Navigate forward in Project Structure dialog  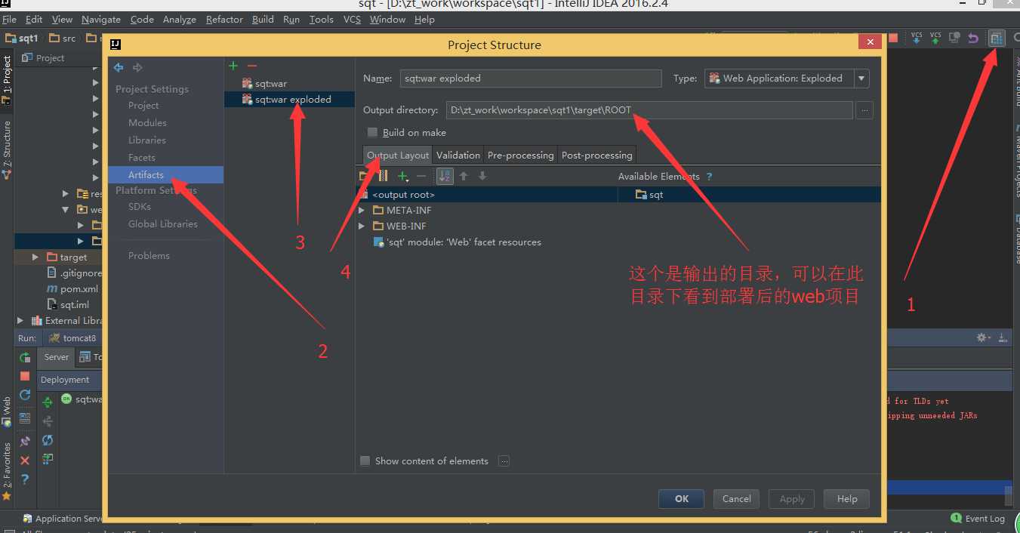[x=137, y=68]
